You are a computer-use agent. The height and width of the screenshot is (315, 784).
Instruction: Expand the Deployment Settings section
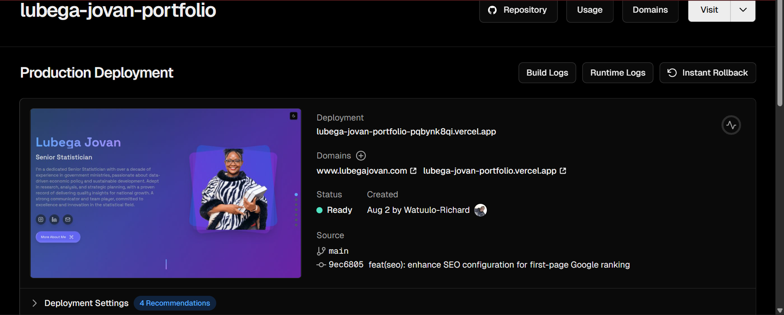(35, 303)
